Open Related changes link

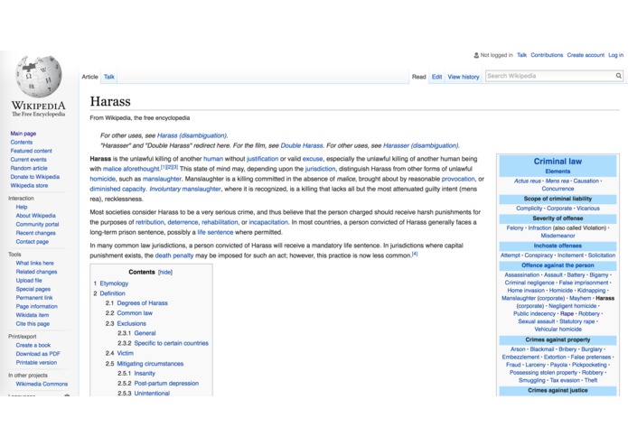tap(36, 272)
